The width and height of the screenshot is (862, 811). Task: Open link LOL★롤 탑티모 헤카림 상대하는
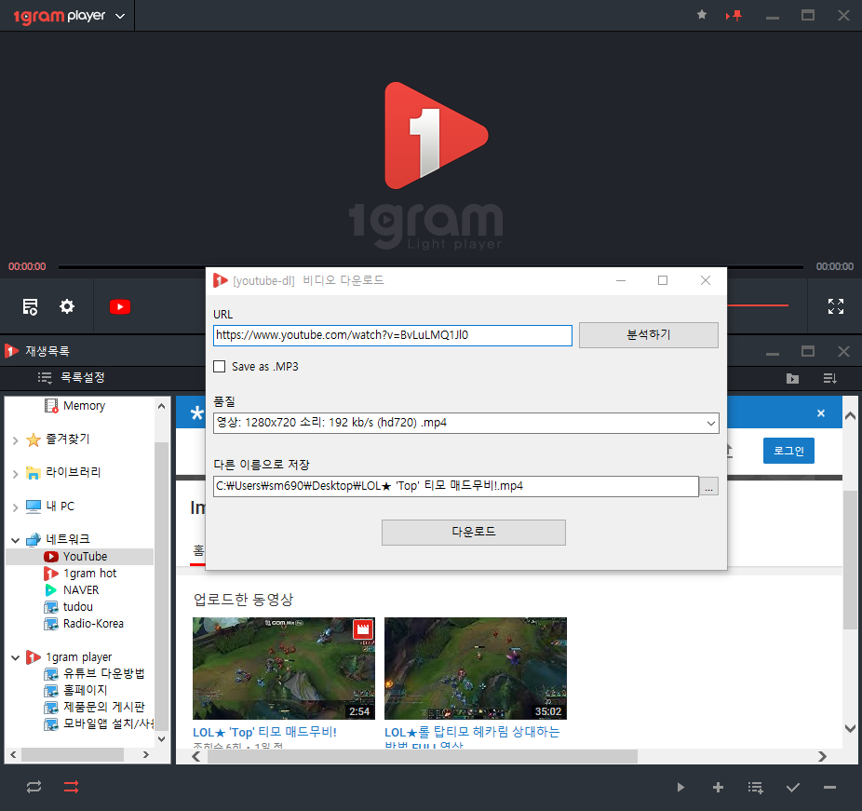(x=472, y=733)
